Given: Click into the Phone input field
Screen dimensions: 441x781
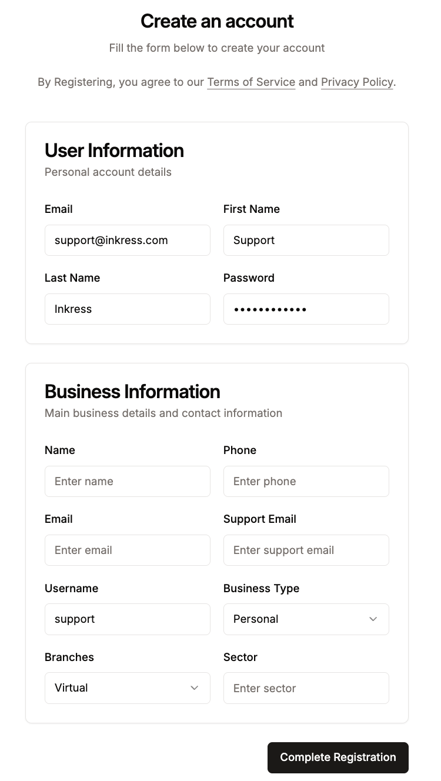Looking at the screenshot, I should [x=306, y=481].
